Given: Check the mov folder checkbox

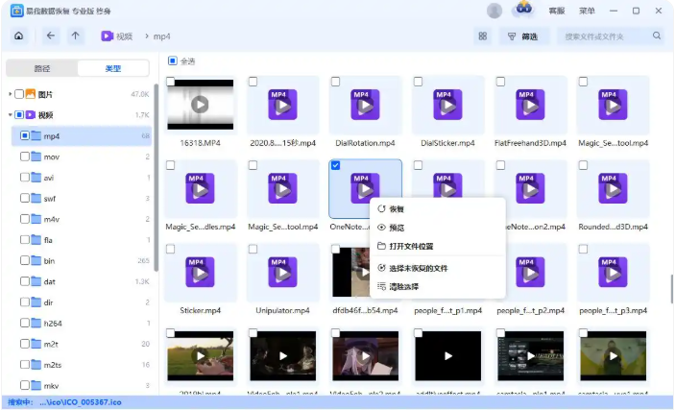Looking at the screenshot, I should click(25, 157).
